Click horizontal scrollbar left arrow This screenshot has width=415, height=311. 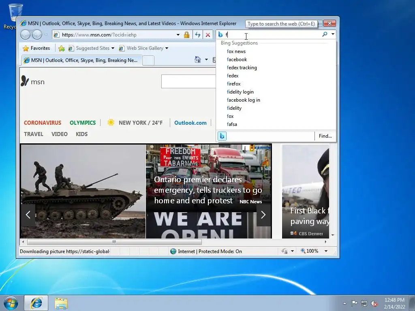tap(23, 242)
